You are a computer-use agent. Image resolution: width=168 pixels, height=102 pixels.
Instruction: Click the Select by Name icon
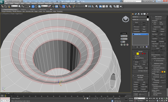coord(23,6)
